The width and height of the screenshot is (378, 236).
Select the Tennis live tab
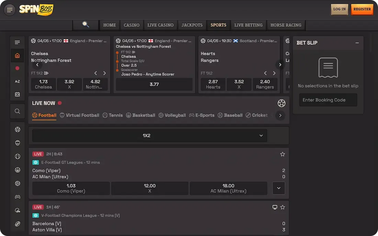[x=113, y=115]
